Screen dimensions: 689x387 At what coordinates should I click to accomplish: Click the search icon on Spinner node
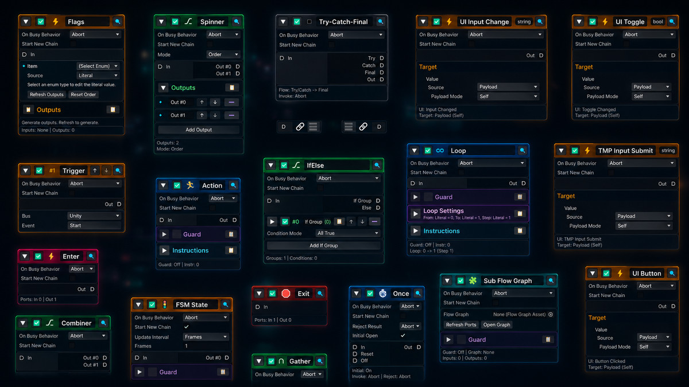click(x=237, y=22)
